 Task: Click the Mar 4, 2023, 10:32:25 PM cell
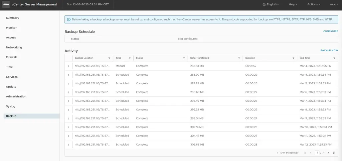click(316, 66)
